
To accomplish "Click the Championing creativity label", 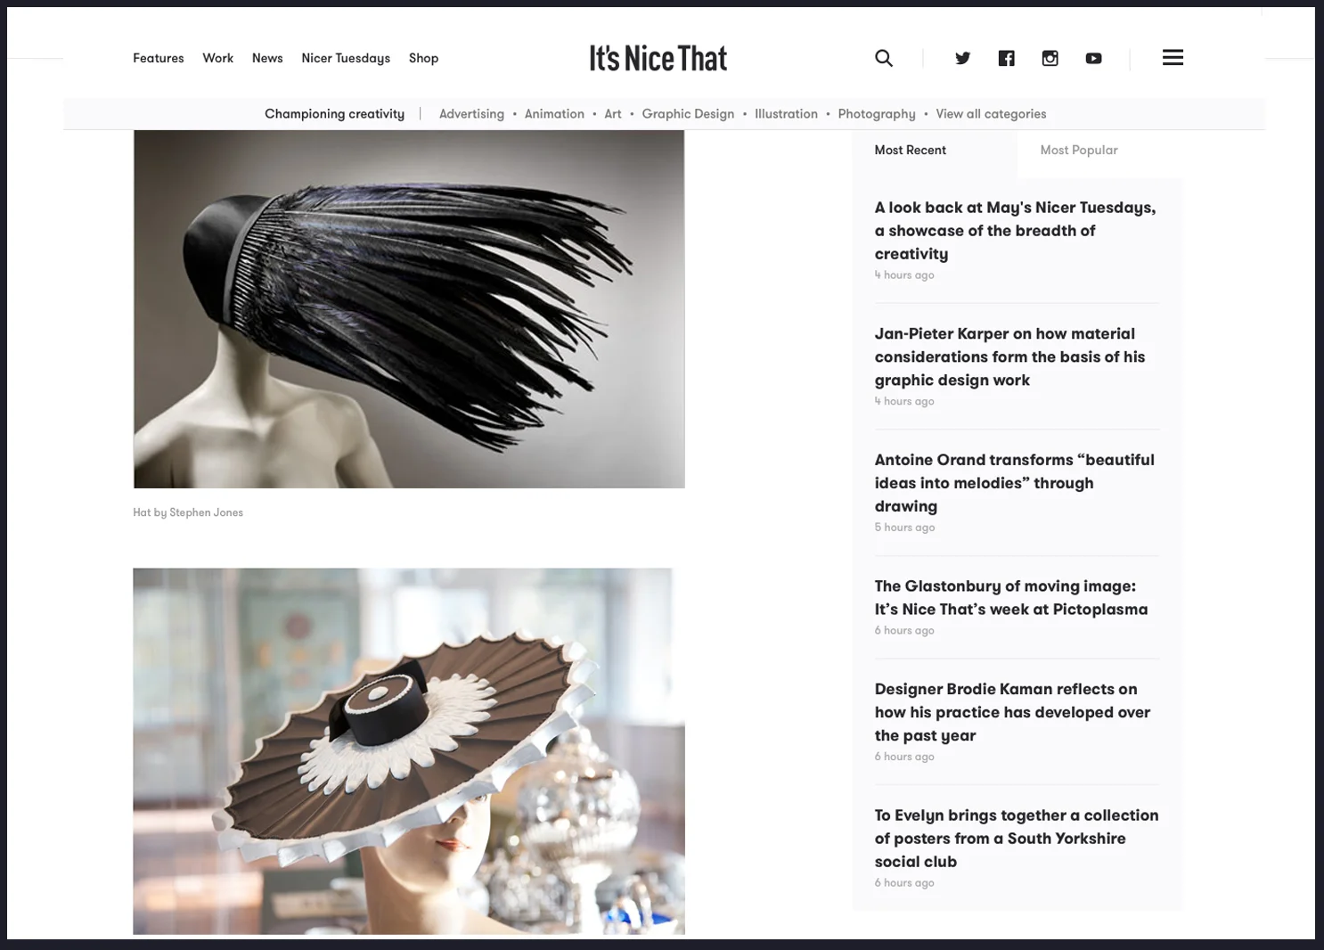I will tap(334, 114).
